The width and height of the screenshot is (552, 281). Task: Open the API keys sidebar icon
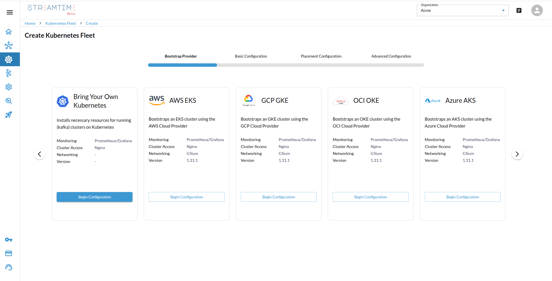[9, 240]
